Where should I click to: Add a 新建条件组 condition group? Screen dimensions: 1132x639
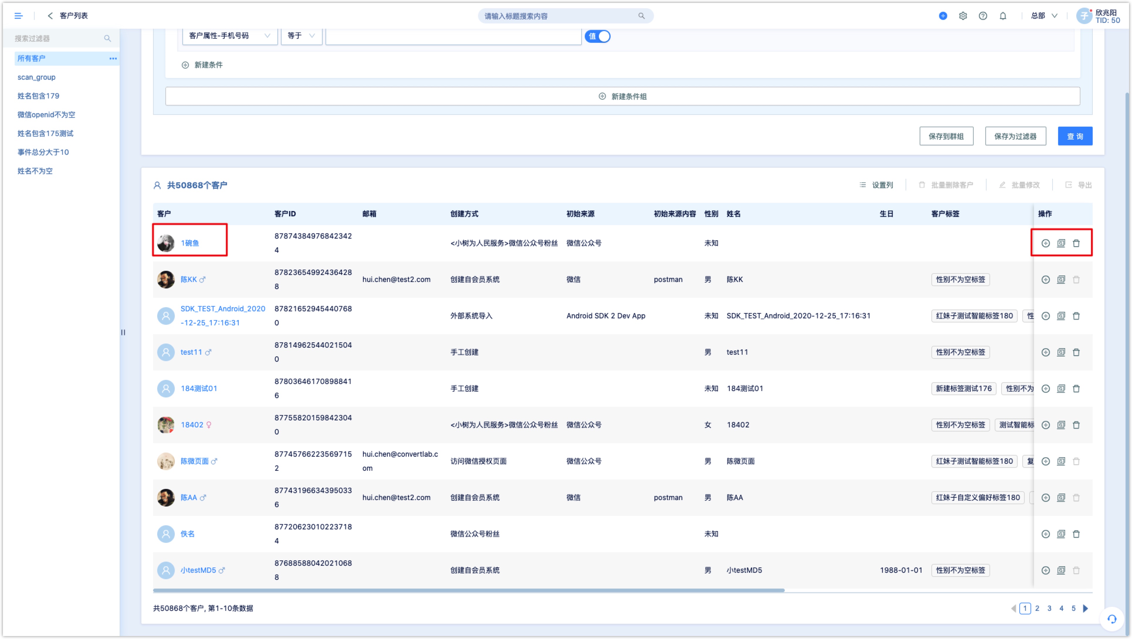pyautogui.click(x=622, y=96)
